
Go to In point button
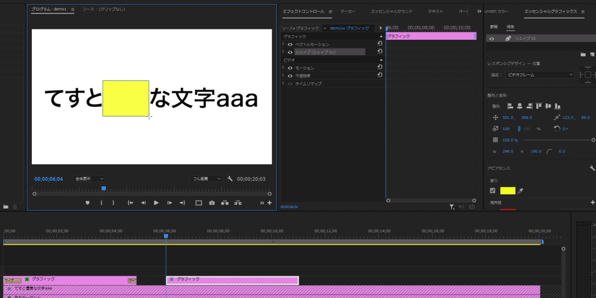click(131, 203)
